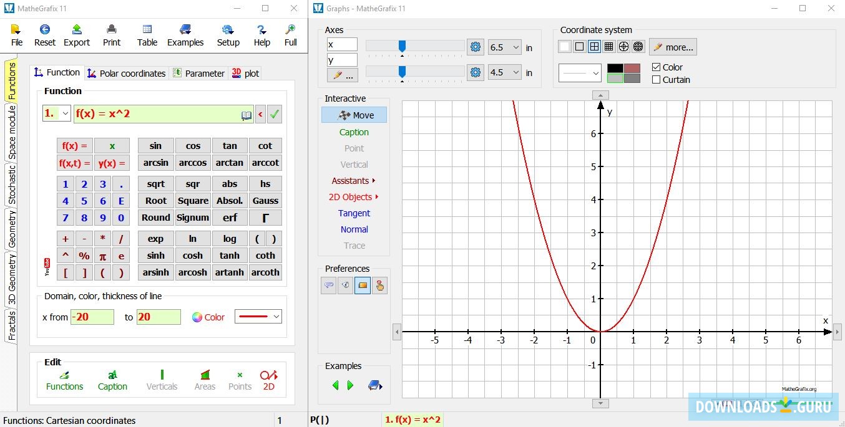The width and height of the screenshot is (845, 427).
Task: Click the Export toolbar icon
Action: point(77,35)
